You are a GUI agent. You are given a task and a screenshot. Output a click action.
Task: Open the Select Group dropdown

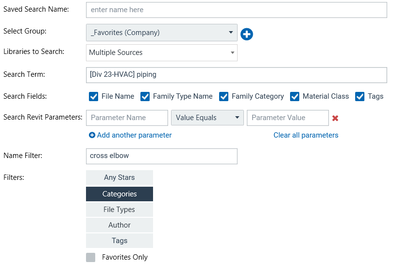(x=161, y=33)
